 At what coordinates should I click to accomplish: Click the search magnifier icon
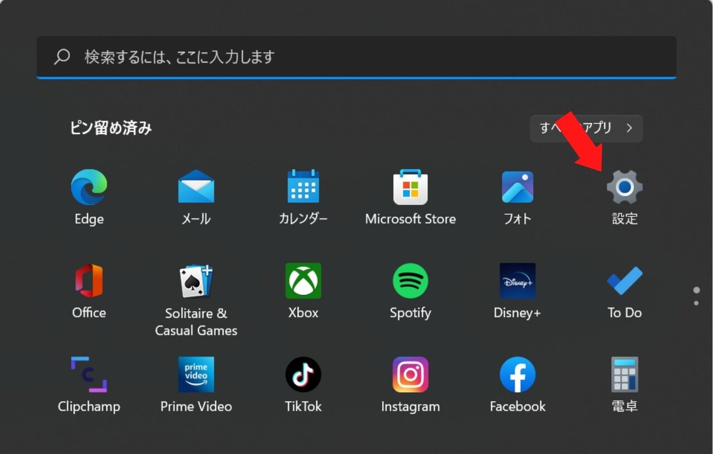click(x=62, y=56)
